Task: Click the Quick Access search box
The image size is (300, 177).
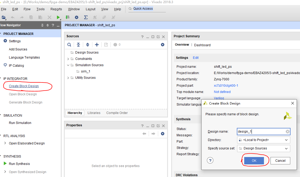Action: (x=147, y=9)
